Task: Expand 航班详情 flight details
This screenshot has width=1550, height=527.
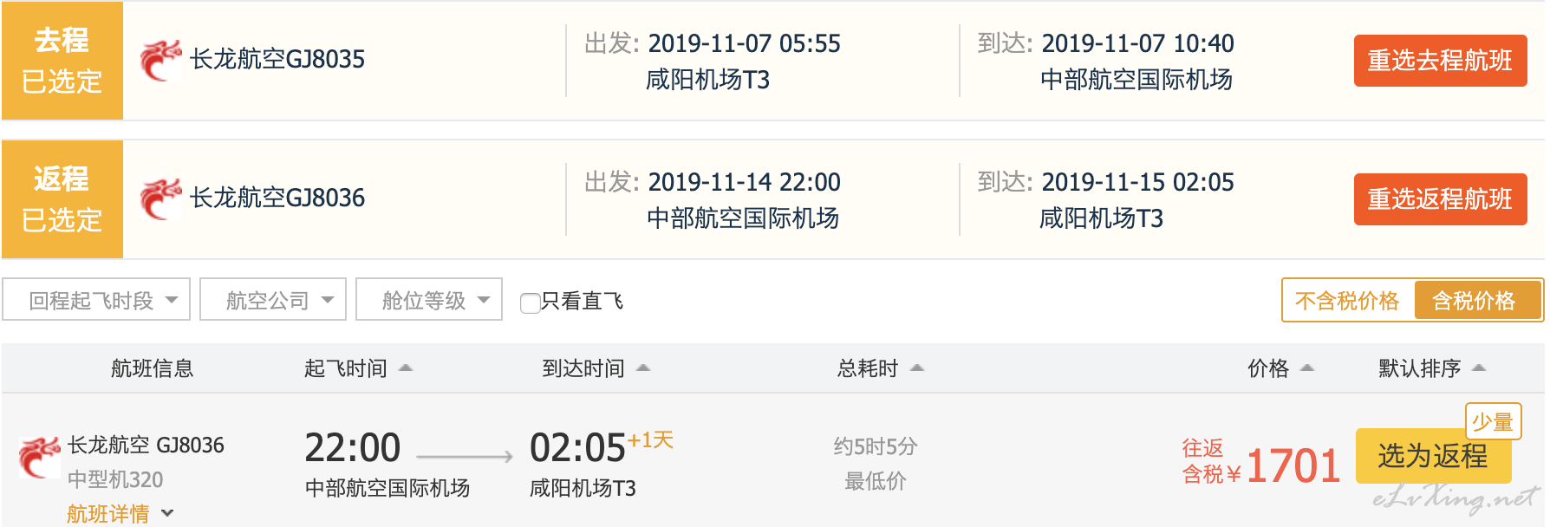Action: pos(120,514)
